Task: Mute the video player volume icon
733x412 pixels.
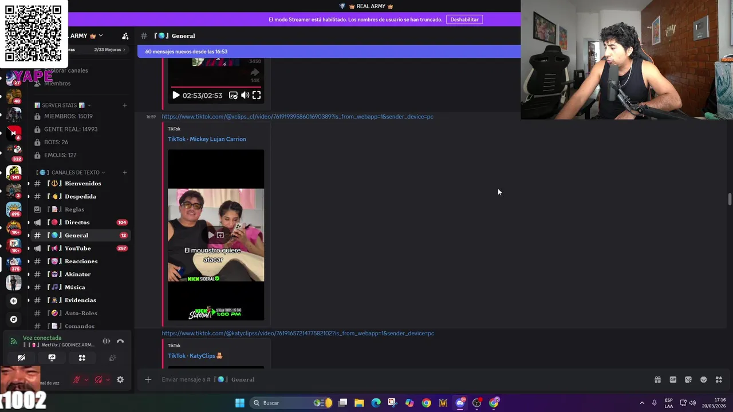Action: pos(245,96)
